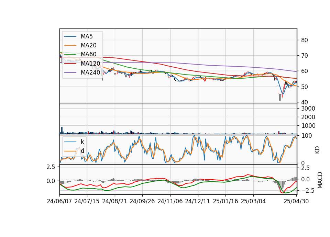Click the 2000 volume axis tick label
This screenshot has width=330, height=237.
click(308, 117)
